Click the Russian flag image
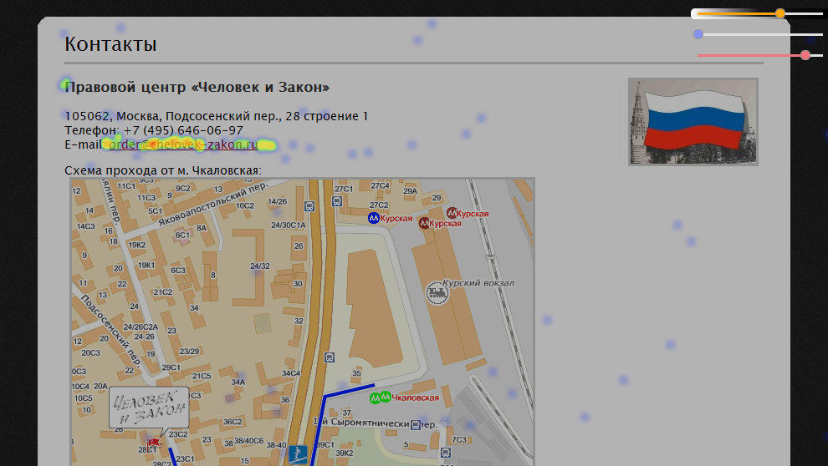Image resolution: width=828 pixels, height=466 pixels. tap(693, 121)
